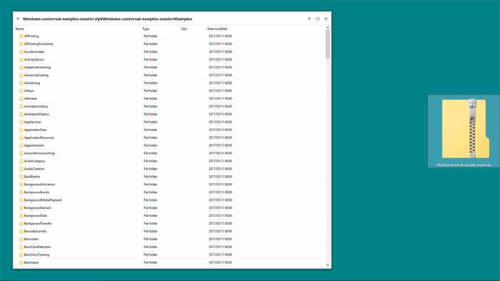Sort by the Date modified column header
500x281 pixels.
click(x=217, y=29)
